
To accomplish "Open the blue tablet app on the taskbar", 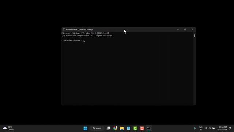I will tap(128, 128).
